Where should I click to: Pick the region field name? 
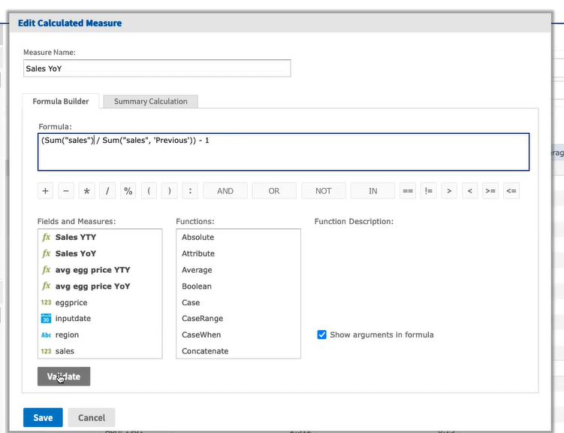[x=67, y=335]
